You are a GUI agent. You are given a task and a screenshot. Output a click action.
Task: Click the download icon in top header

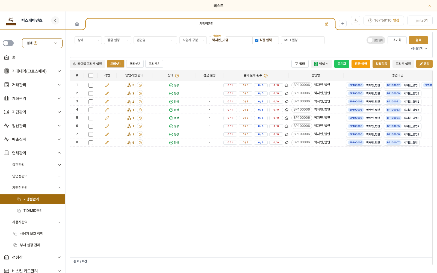click(355, 20)
